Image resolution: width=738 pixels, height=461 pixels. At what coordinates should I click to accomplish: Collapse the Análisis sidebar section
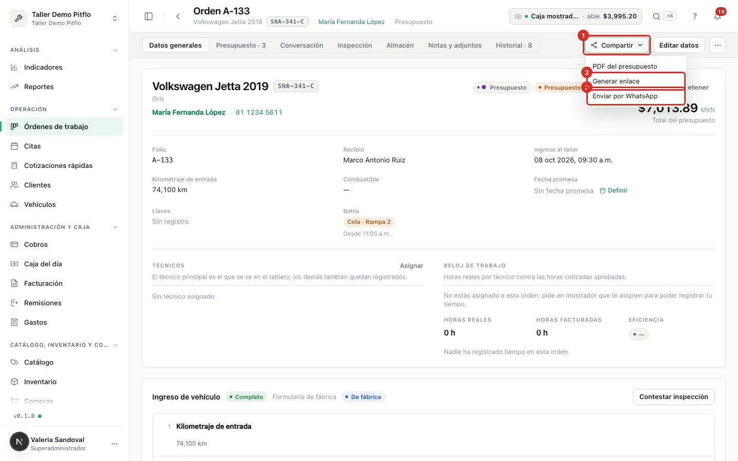pos(115,50)
